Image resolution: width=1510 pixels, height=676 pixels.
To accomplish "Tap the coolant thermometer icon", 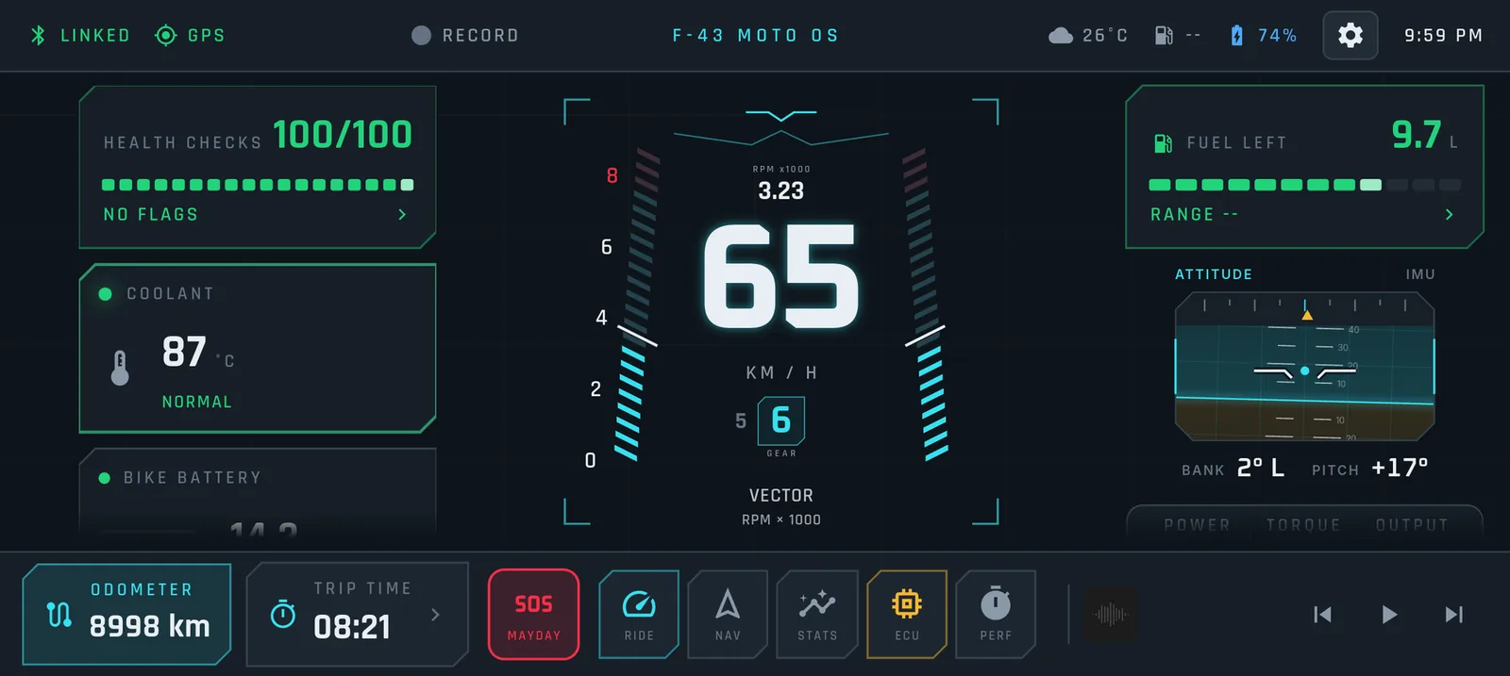I will click(120, 367).
